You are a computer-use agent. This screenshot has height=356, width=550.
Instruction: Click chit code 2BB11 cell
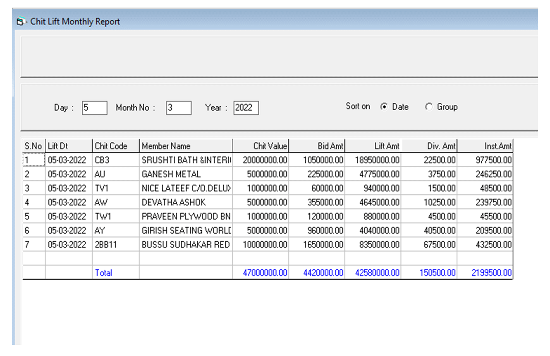[x=116, y=244]
